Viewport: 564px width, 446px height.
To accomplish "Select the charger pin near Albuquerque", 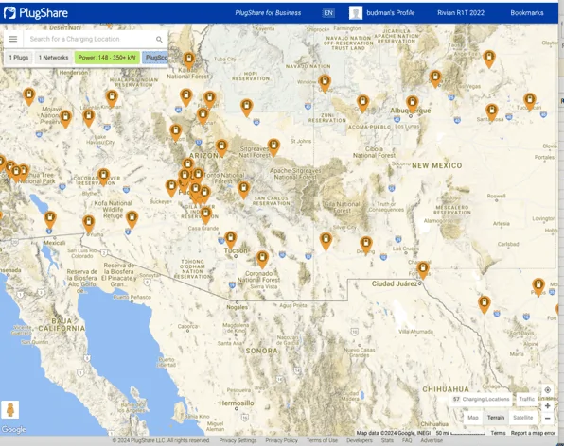I will click(413, 104).
